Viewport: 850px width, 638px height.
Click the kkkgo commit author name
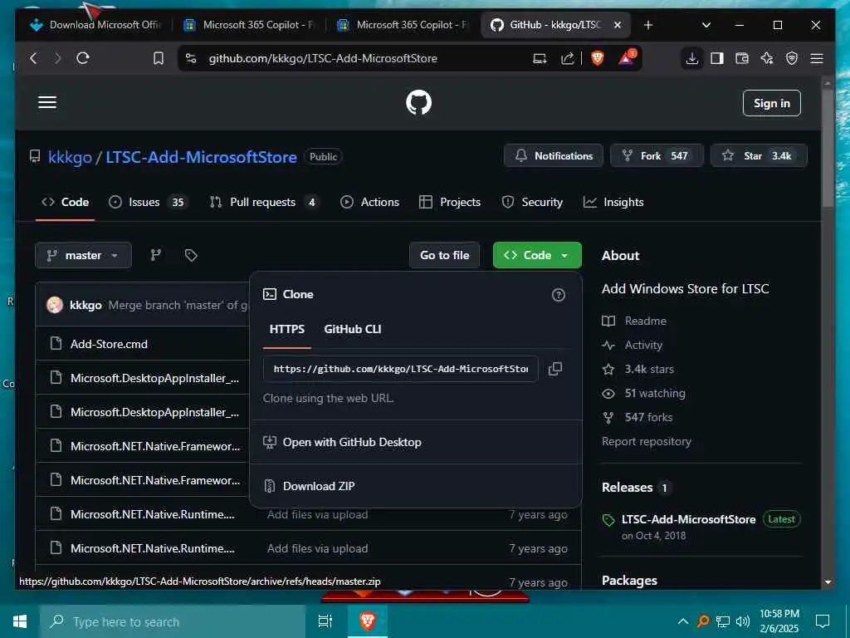[x=85, y=305]
